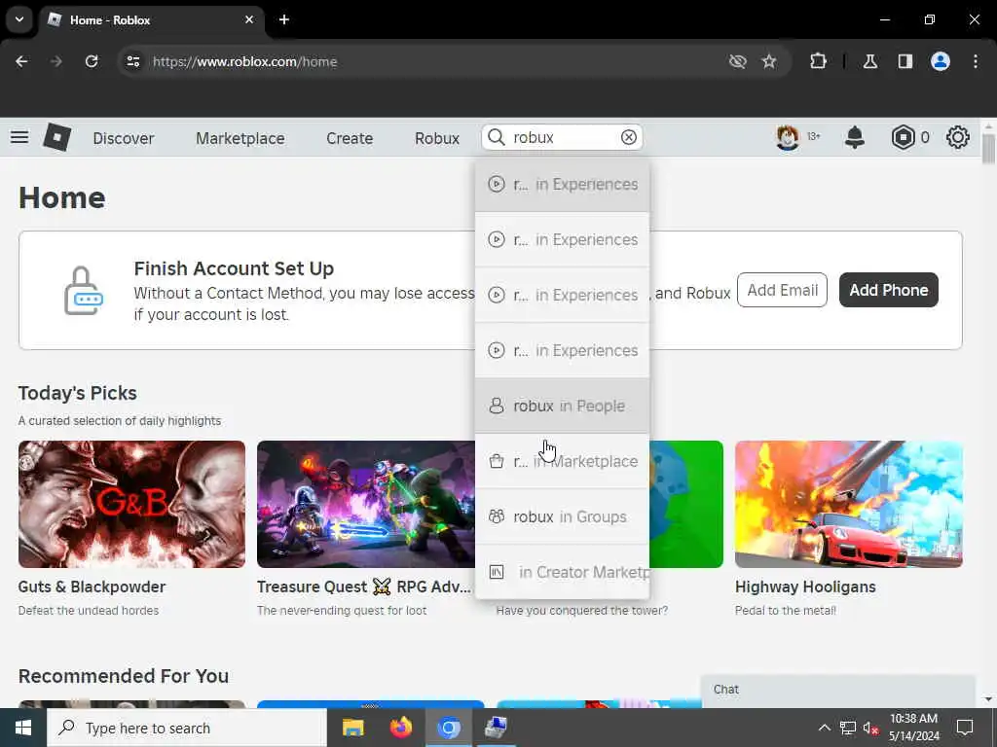This screenshot has width=997, height=747.
Task: Click the Highway Hooligans thumbnail
Action: coord(849,504)
